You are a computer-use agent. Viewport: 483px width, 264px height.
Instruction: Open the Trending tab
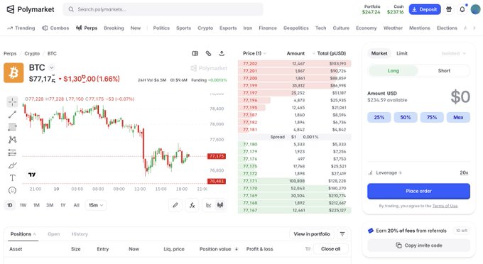[21, 28]
